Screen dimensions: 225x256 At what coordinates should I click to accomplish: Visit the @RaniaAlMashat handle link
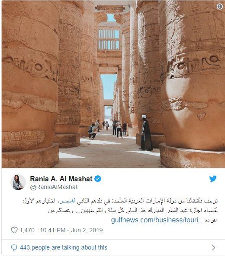[x=54, y=187]
